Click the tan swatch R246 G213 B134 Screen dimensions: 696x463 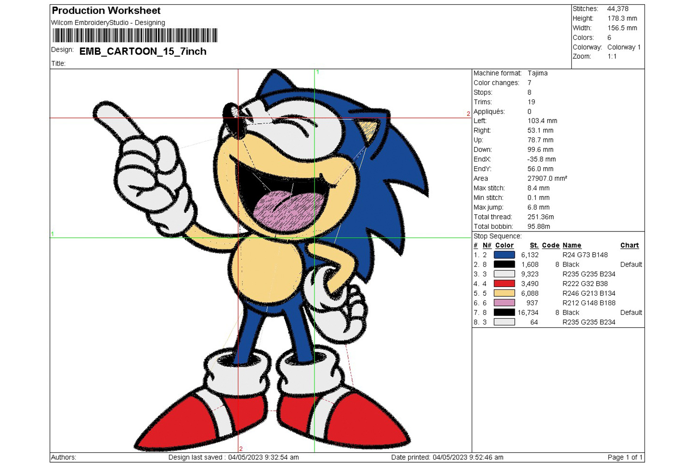click(504, 293)
